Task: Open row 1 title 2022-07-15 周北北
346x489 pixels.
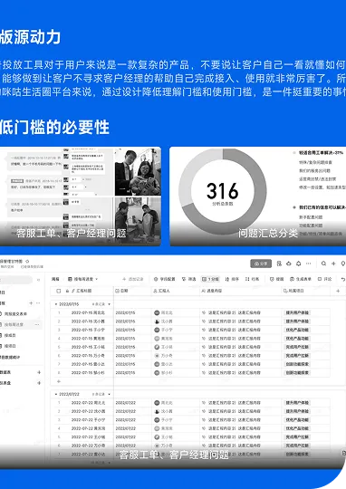Action: coord(88,312)
